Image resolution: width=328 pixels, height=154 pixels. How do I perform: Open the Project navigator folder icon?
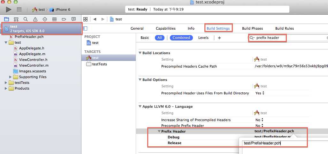coord(6,19)
